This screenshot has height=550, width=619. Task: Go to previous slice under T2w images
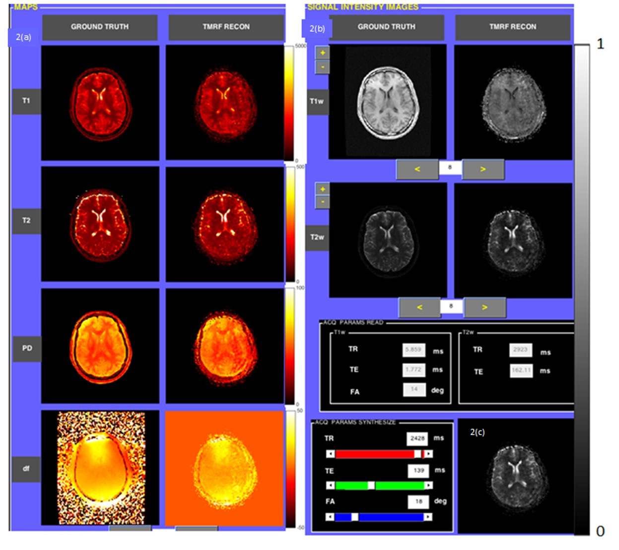pyautogui.click(x=419, y=307)
